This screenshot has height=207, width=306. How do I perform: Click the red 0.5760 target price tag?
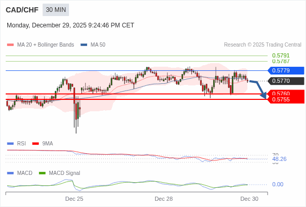[286, 93]
